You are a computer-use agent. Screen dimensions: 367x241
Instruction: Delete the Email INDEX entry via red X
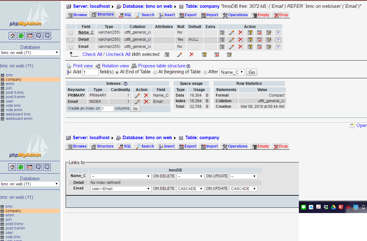pos(146,102)
